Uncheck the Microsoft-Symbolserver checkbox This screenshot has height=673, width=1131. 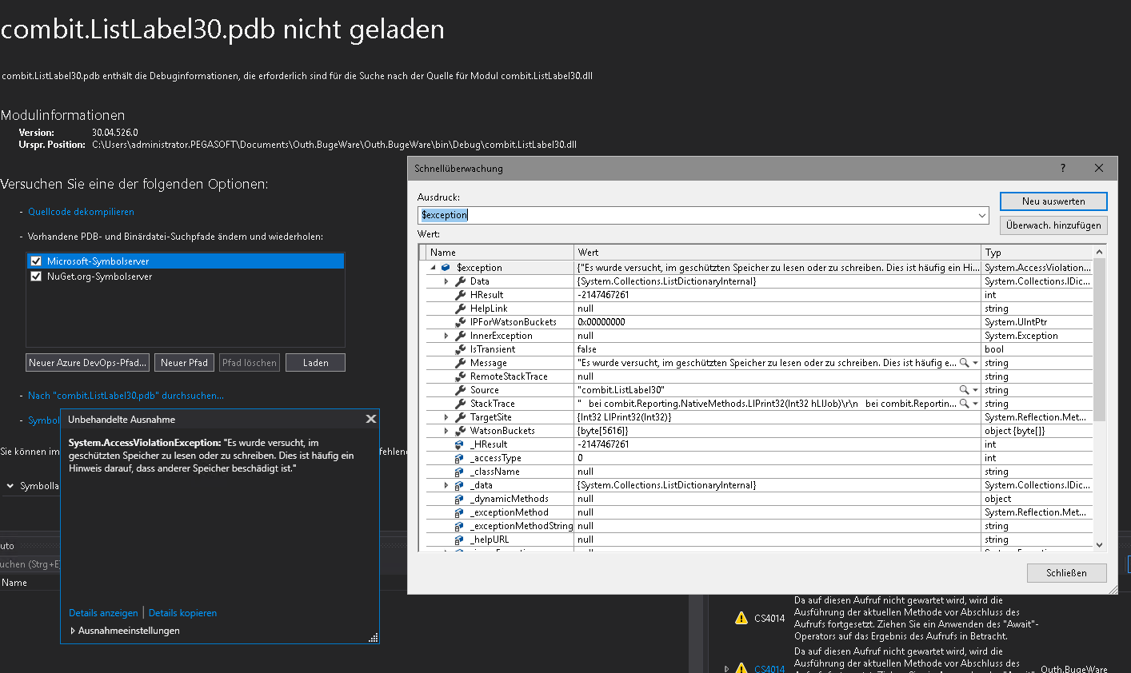(x=35, y=261)
